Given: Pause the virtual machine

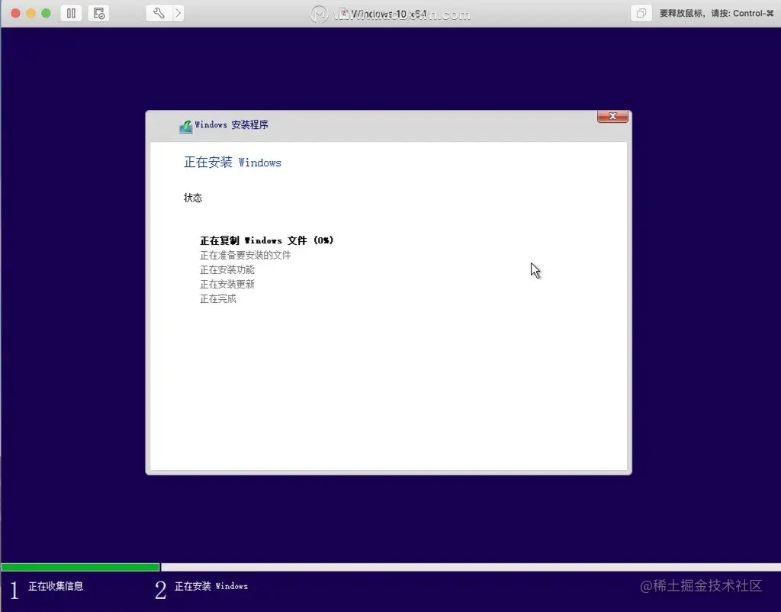Looking at the screenshot, I should pyautogui.click(x=71, y=13).
